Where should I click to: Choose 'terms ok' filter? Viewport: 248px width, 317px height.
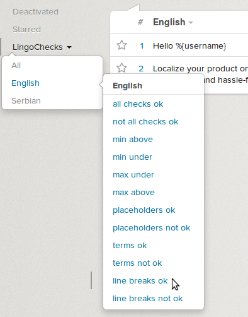(x=130, y=246)
